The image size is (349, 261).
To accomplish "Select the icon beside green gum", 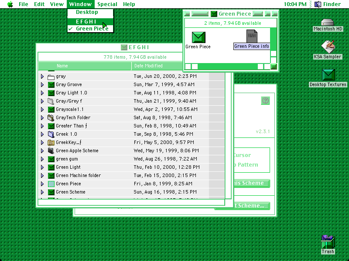I will coord(51,159).
